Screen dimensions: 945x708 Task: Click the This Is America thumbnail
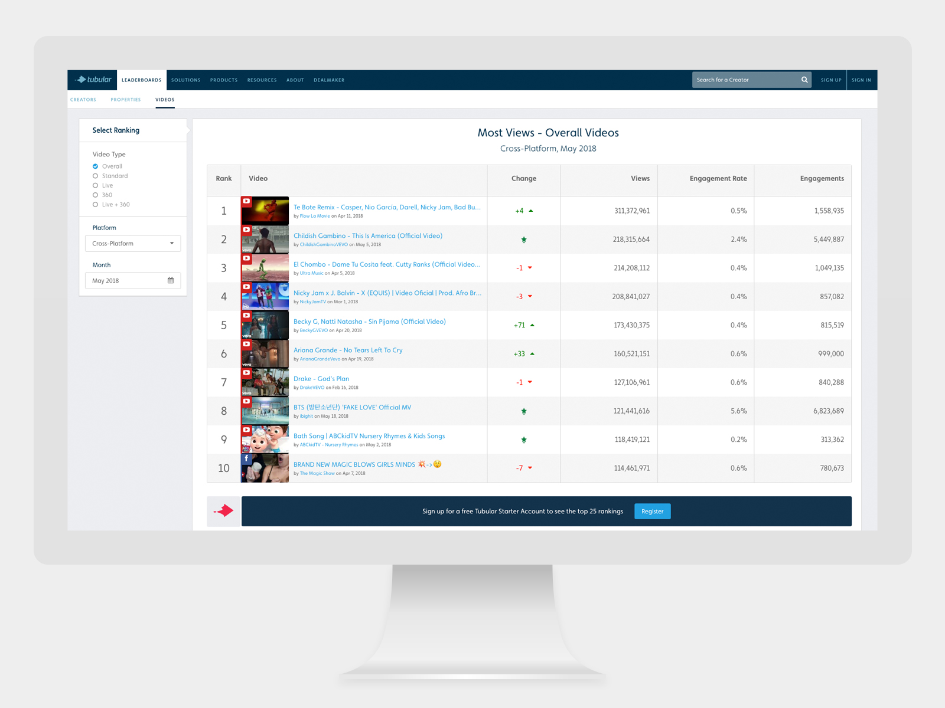click(265, 240)
